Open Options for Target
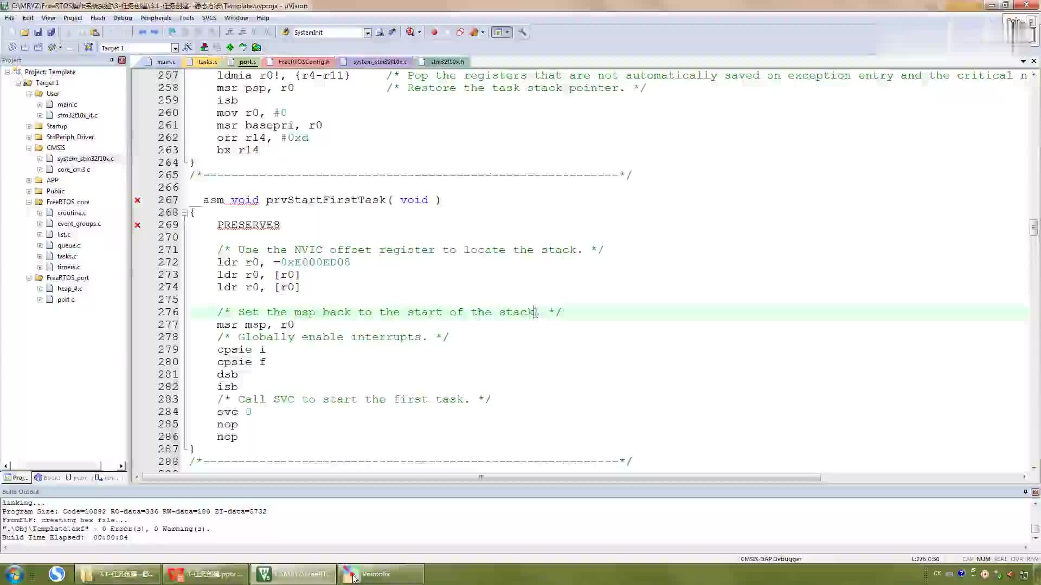The width and height of the screenshot is (1041, 585). coord(188,48)
